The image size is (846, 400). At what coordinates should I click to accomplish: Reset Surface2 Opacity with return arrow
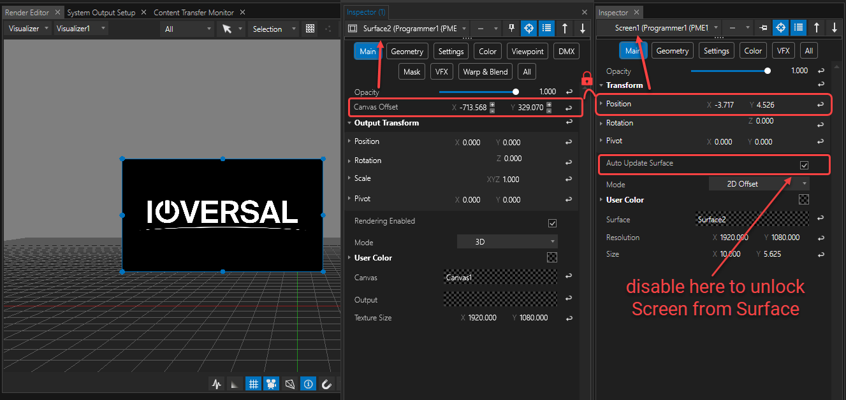point(569,92)
